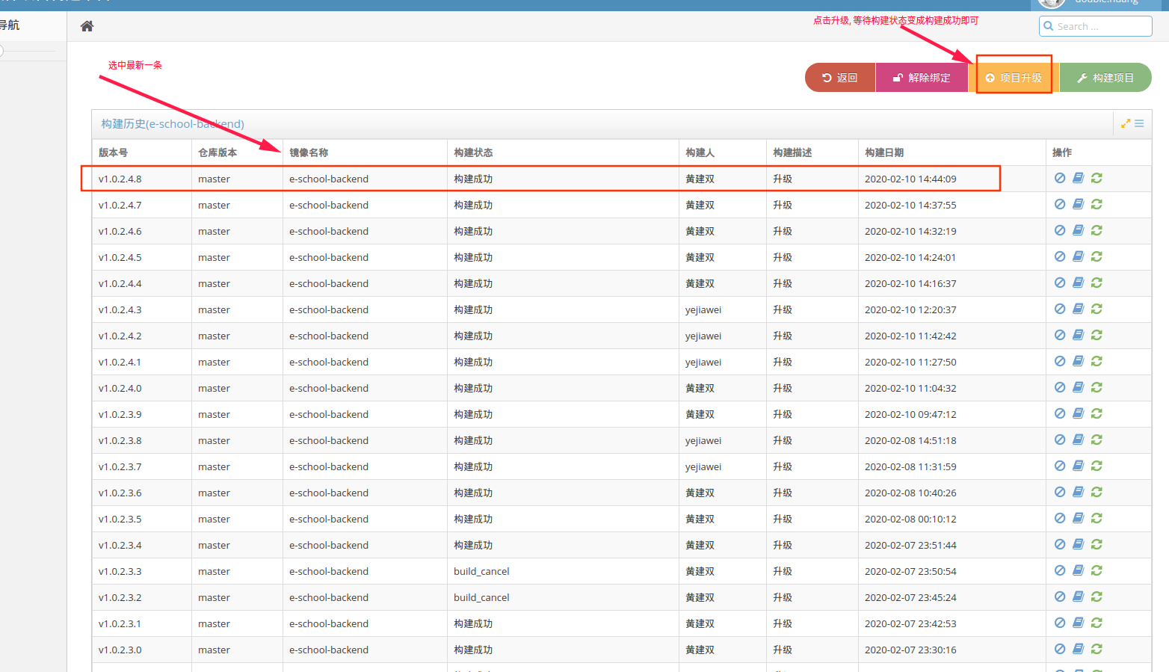The image size is (1169, 672).
Task: Click the refresh icon in row v1.0.2.3.7
Action: (x=1096, y=466)
